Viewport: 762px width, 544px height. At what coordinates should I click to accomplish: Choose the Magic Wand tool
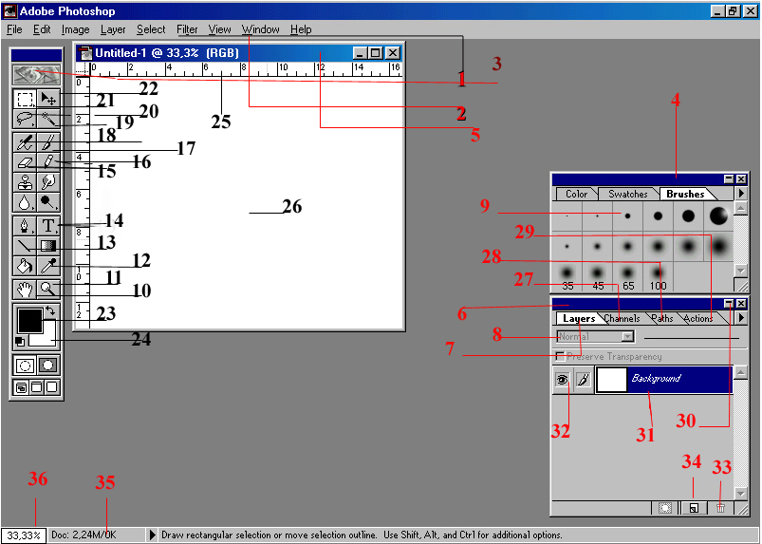[x=48, y=119]
